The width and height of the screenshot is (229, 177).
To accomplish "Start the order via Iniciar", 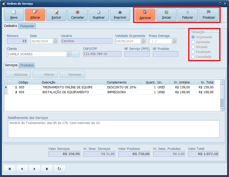I will (x=166, y=15).
